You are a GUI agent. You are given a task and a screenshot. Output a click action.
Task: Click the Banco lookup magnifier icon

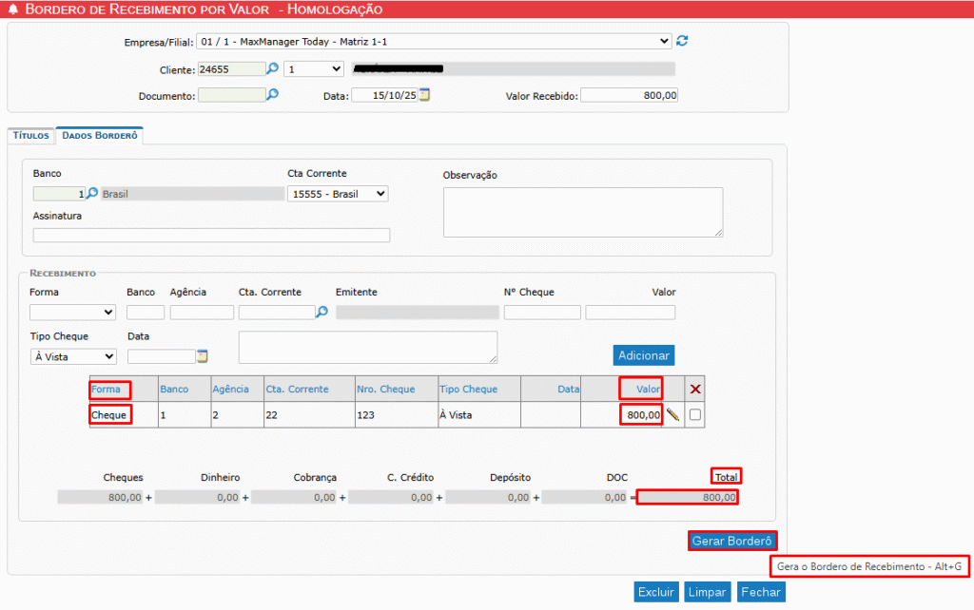pos(92,194)
